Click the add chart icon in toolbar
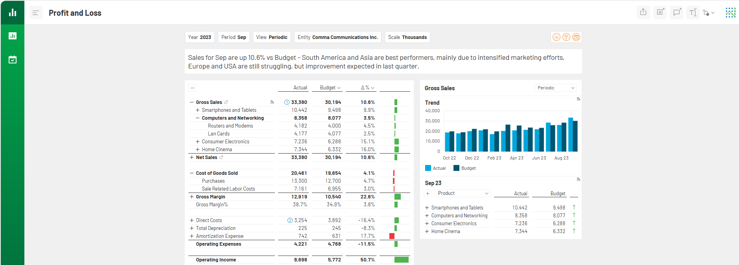 pos(660,12)
